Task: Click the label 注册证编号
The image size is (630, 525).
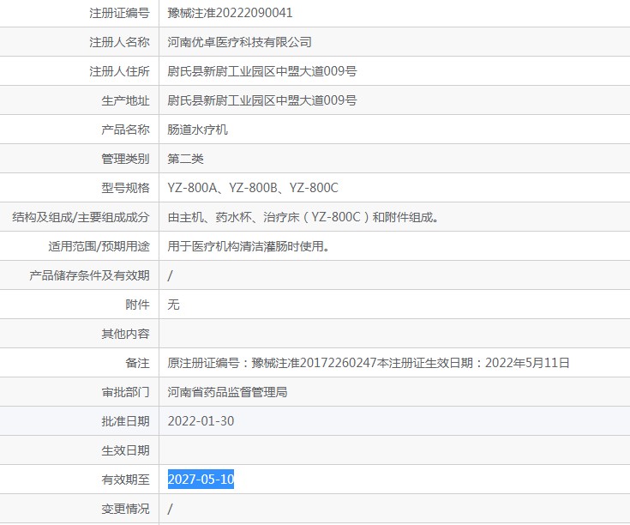Action: point(119,13)
